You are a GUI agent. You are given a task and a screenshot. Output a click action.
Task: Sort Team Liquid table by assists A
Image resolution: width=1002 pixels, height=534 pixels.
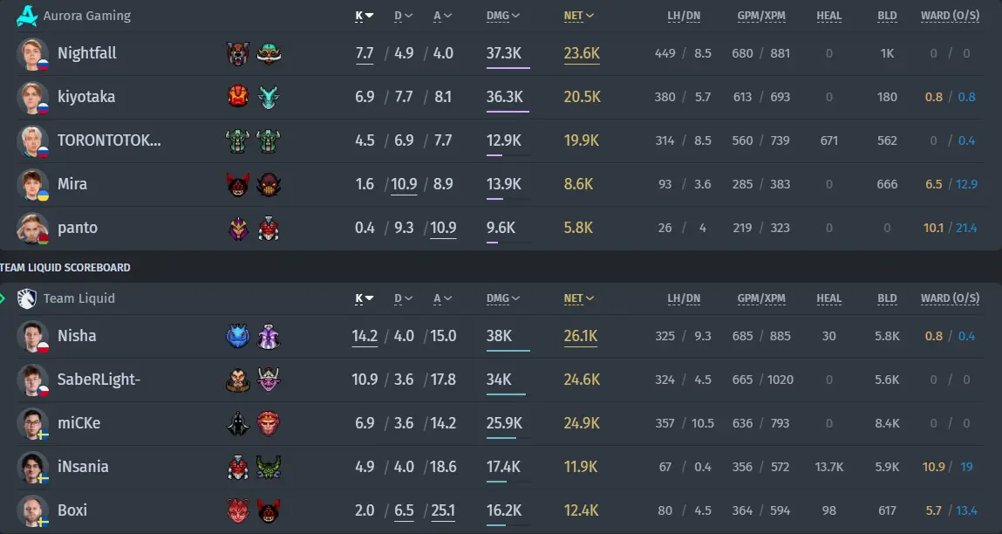tap(442, 298)
